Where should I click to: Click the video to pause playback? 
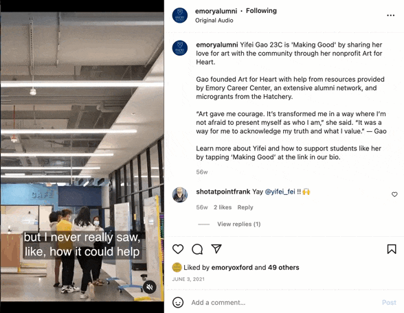(82, 156)
